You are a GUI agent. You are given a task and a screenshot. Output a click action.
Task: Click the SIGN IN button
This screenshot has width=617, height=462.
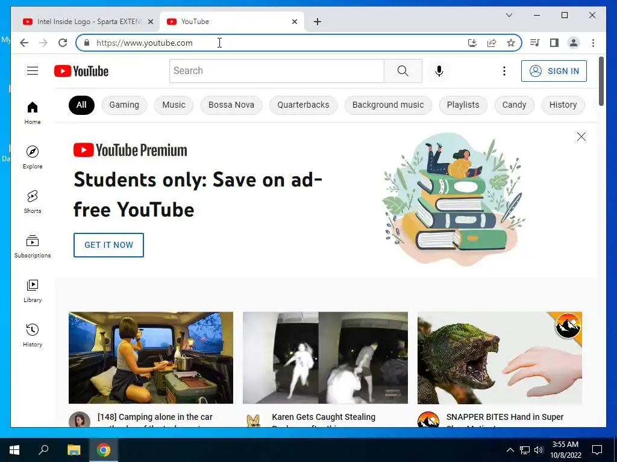click(554, 71)
